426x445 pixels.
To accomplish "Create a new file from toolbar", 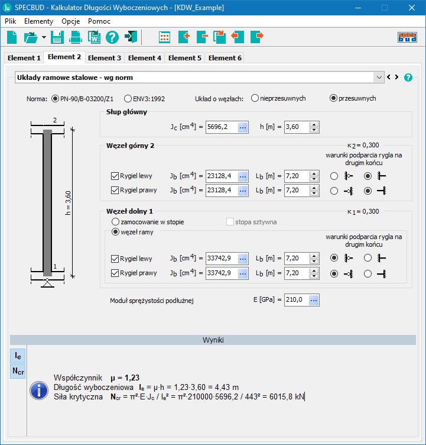I will (x=12, y=37).
